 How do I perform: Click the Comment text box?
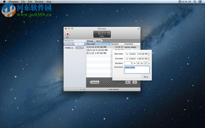(x=137, y=70)
